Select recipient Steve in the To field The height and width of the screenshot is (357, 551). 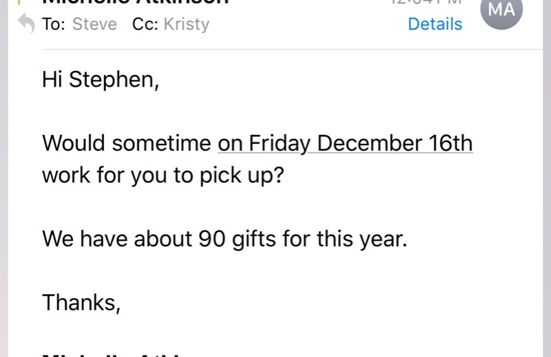94,24
